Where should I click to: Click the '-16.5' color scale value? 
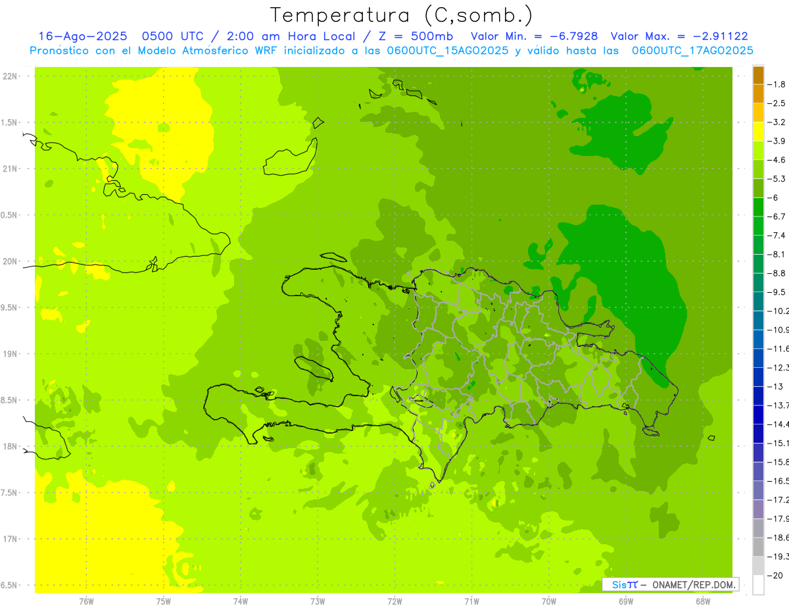click(x=778, y=481)
